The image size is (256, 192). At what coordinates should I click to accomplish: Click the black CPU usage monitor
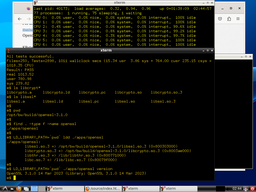[x=220, y=188]
